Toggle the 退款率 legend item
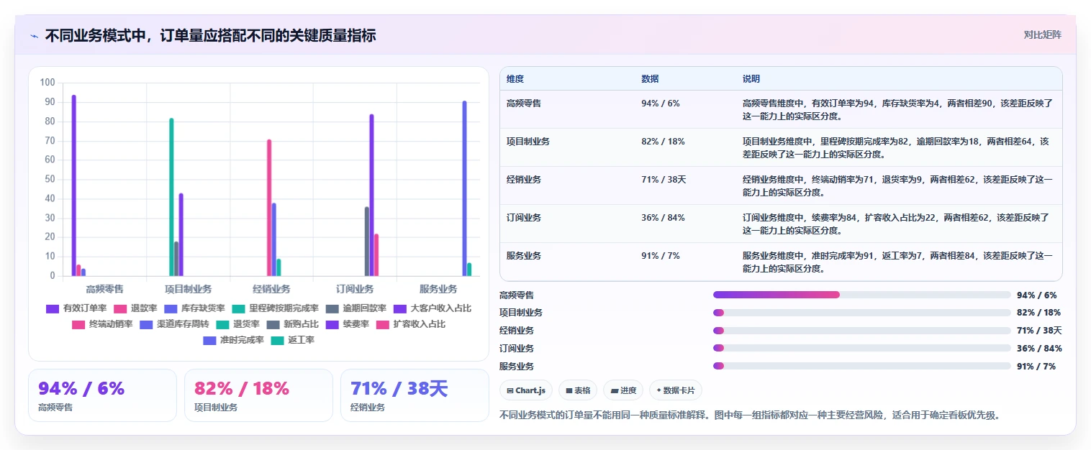The height and width of the screenshot is (450, 1091). [135, 308]
